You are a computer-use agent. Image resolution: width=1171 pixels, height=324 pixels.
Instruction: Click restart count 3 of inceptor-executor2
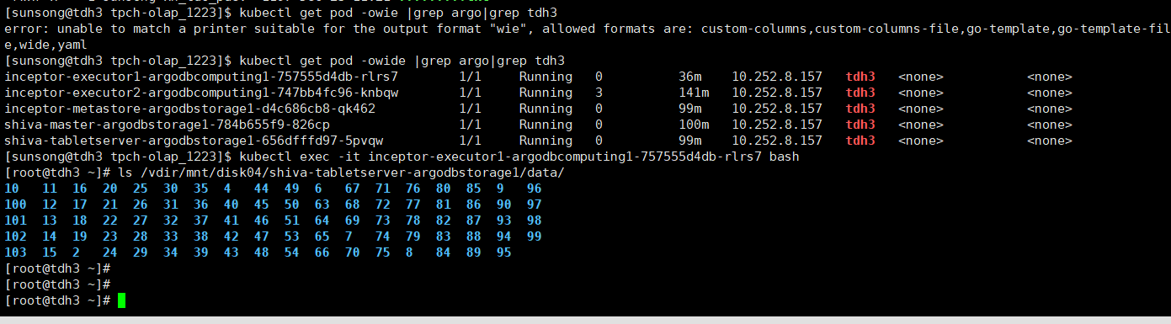[599, 93]
